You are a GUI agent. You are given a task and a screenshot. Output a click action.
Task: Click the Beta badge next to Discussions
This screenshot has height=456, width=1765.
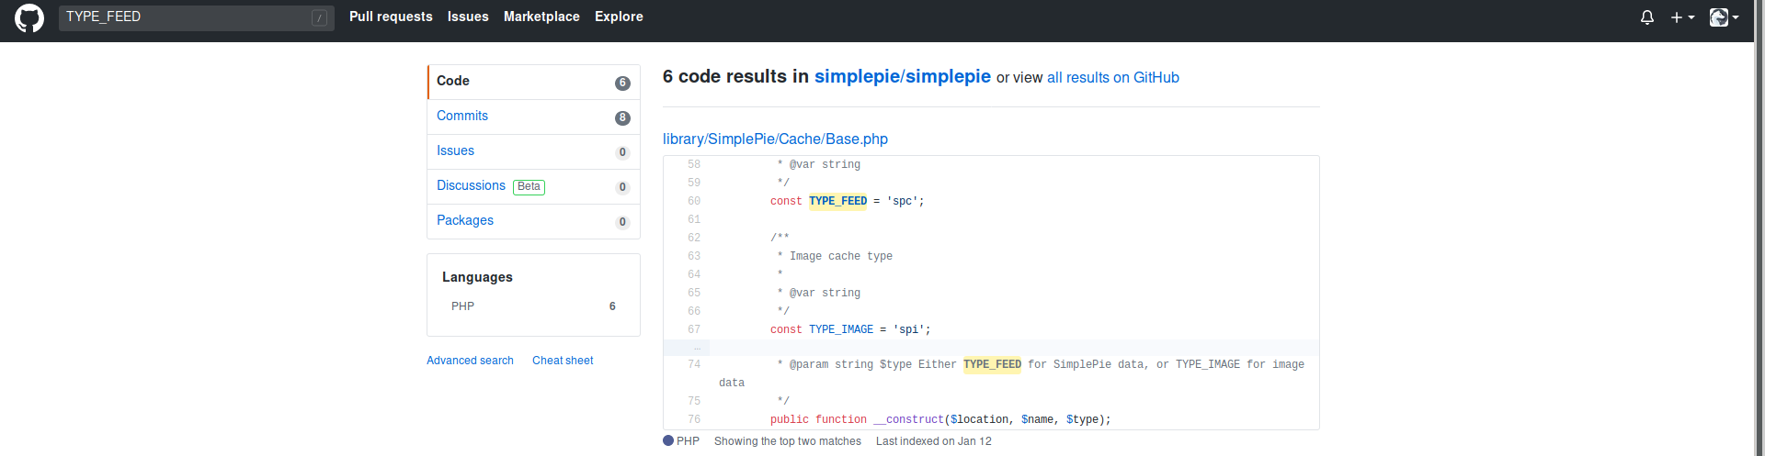(x=529, y=186)
